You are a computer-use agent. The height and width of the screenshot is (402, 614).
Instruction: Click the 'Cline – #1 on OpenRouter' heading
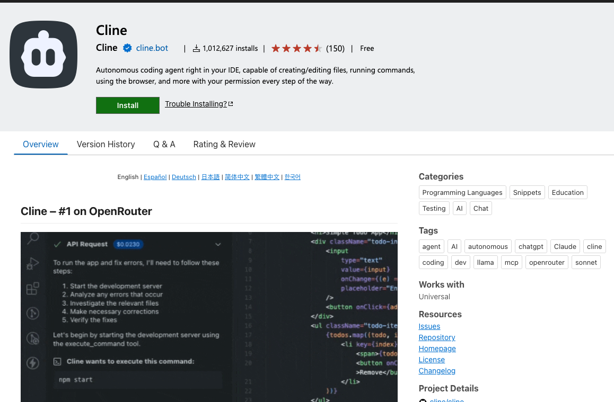[86, 211]
